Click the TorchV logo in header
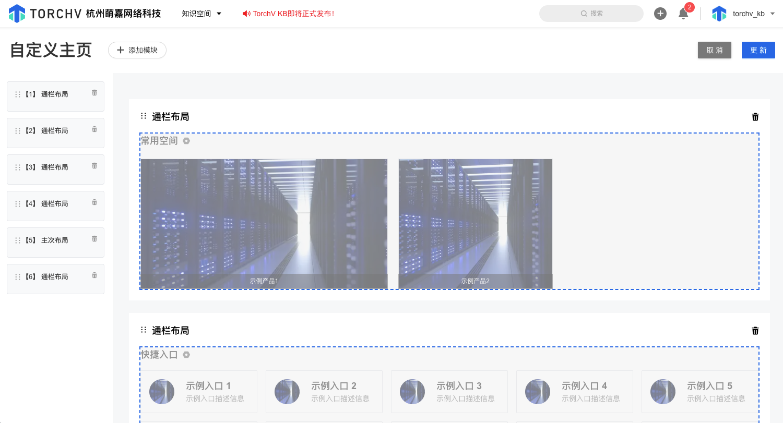The image size is (783, 423). click(x=45, y=14)
